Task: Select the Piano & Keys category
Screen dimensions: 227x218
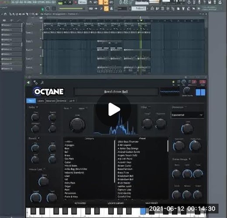Action: 71,197
